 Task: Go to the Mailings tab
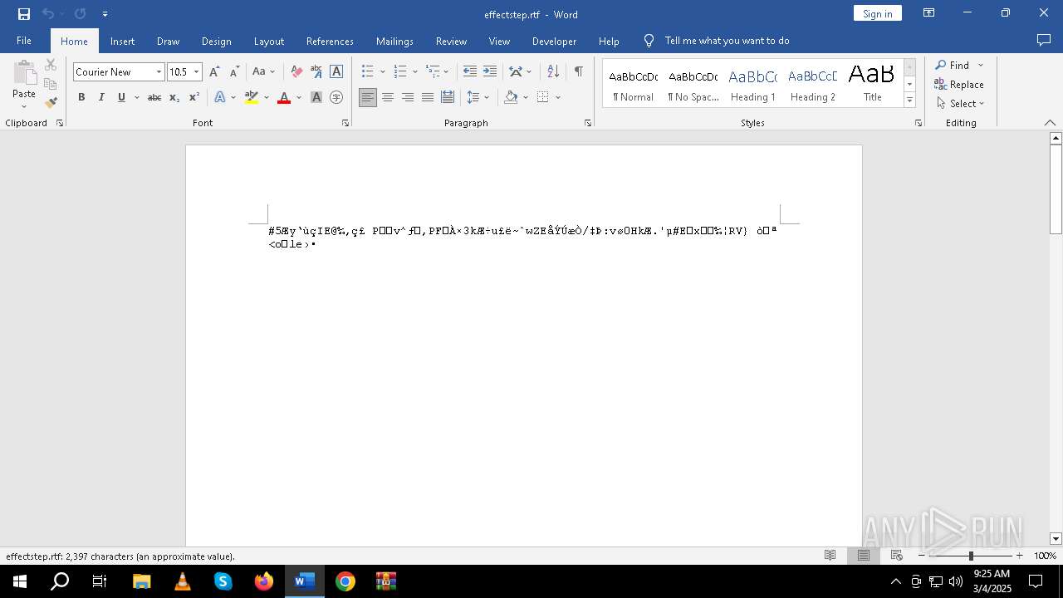pos(394,41)
